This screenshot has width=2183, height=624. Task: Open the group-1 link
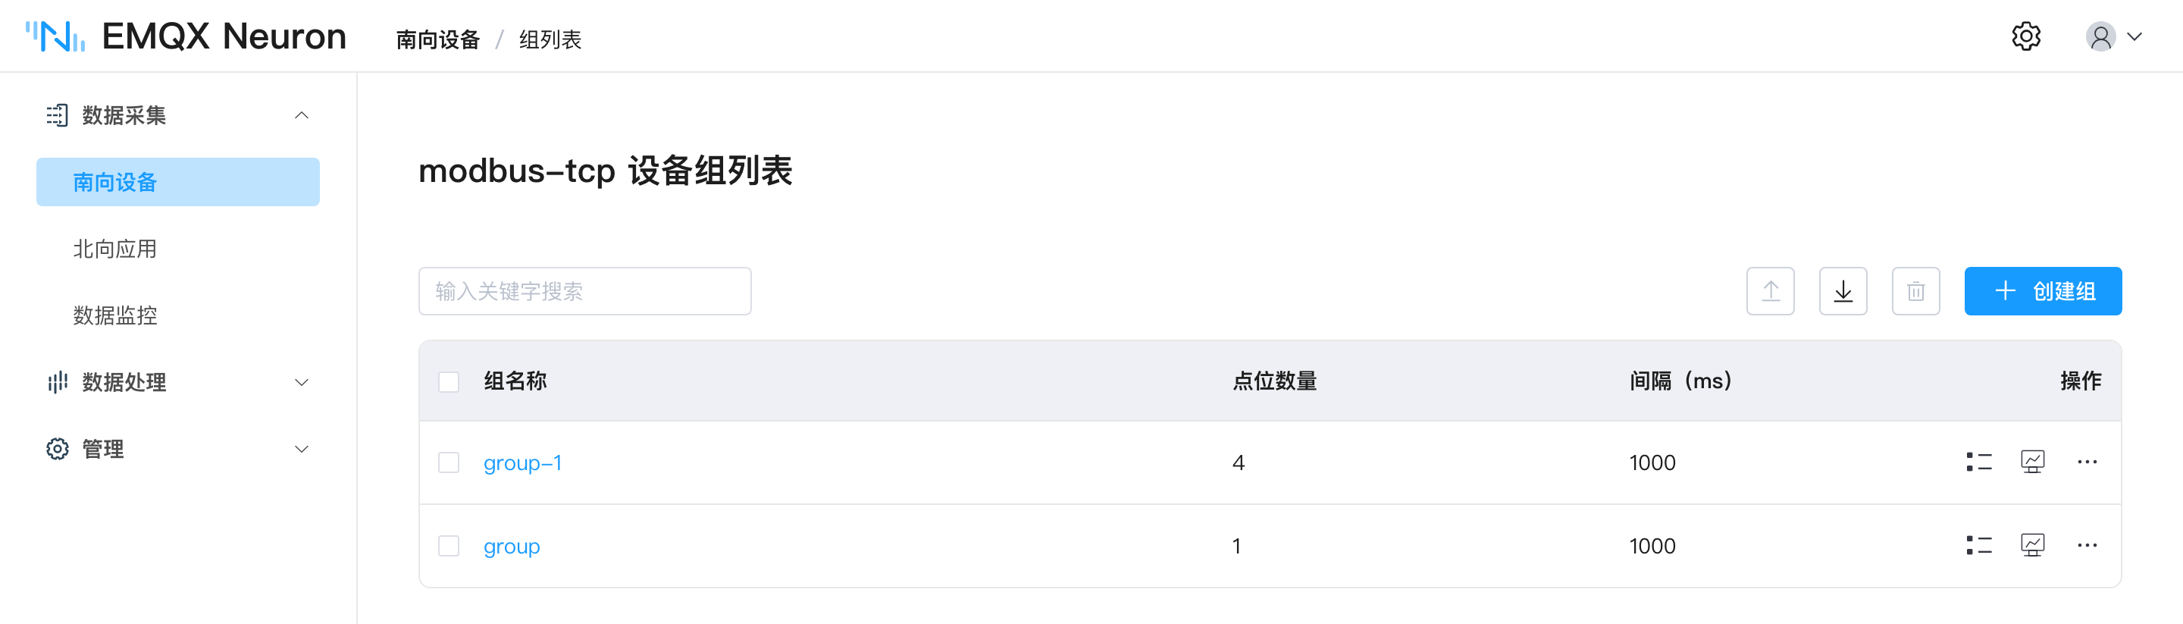[x=522, y=463]
